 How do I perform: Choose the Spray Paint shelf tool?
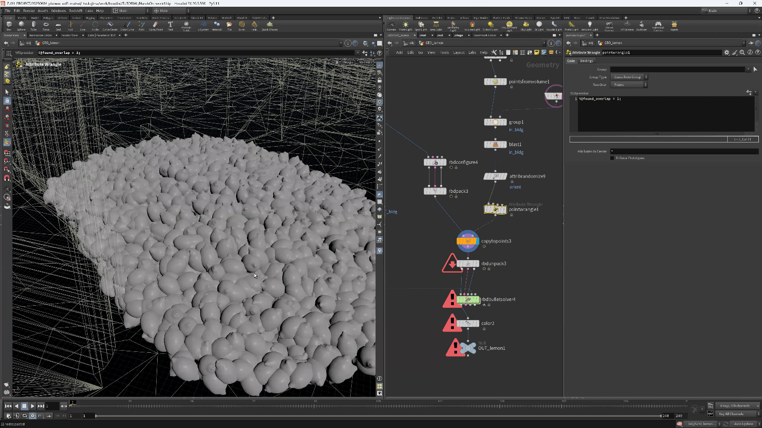tap(156, 25)
